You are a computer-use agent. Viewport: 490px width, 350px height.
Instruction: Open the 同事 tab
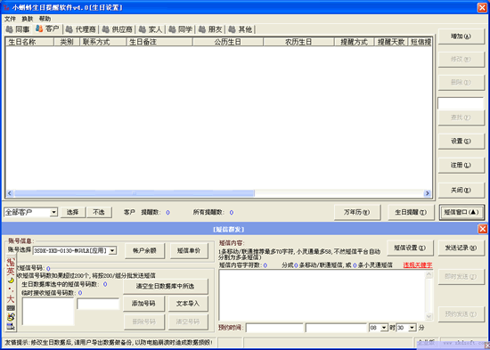tap(18, 29)
